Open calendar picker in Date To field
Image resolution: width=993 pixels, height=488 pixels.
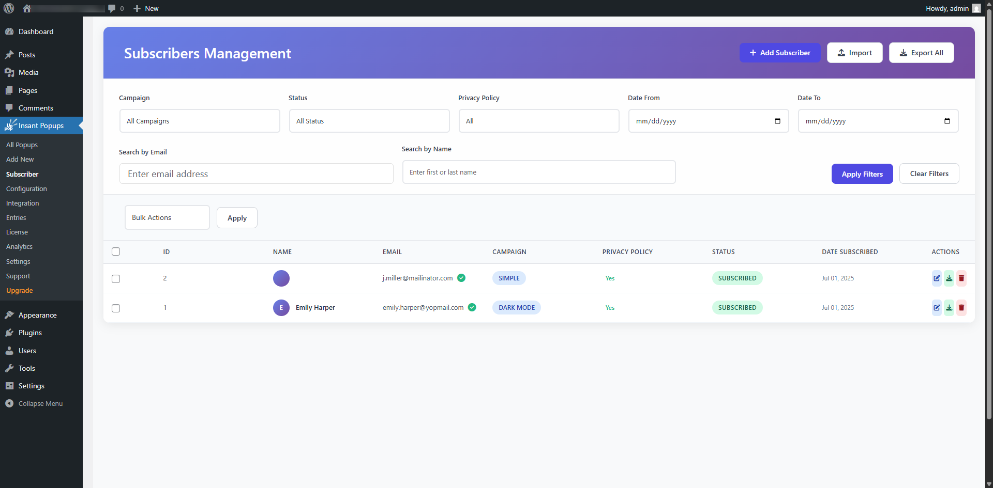(946, 121)
